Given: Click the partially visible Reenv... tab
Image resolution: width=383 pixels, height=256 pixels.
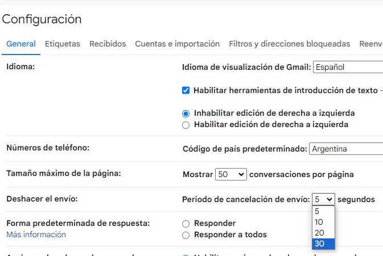Looking at the screenshot, I should click(x=370, y=44).
